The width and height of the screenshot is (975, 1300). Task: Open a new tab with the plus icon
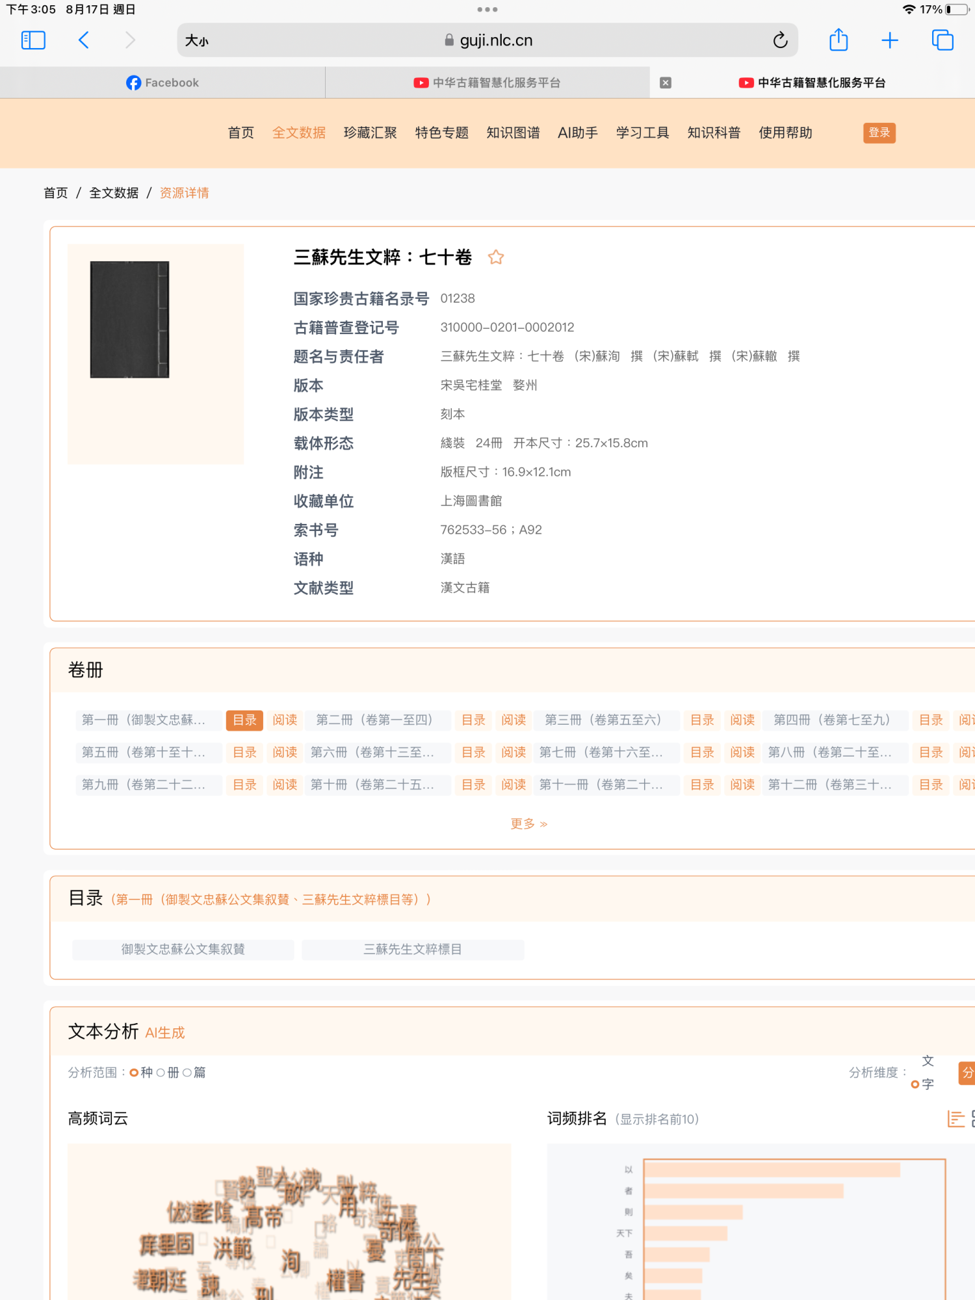point(889,40)
